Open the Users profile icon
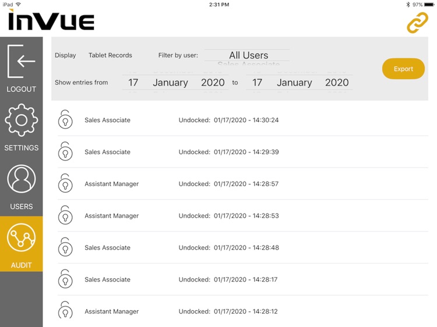Screen dimensions: 437x327 22,179
